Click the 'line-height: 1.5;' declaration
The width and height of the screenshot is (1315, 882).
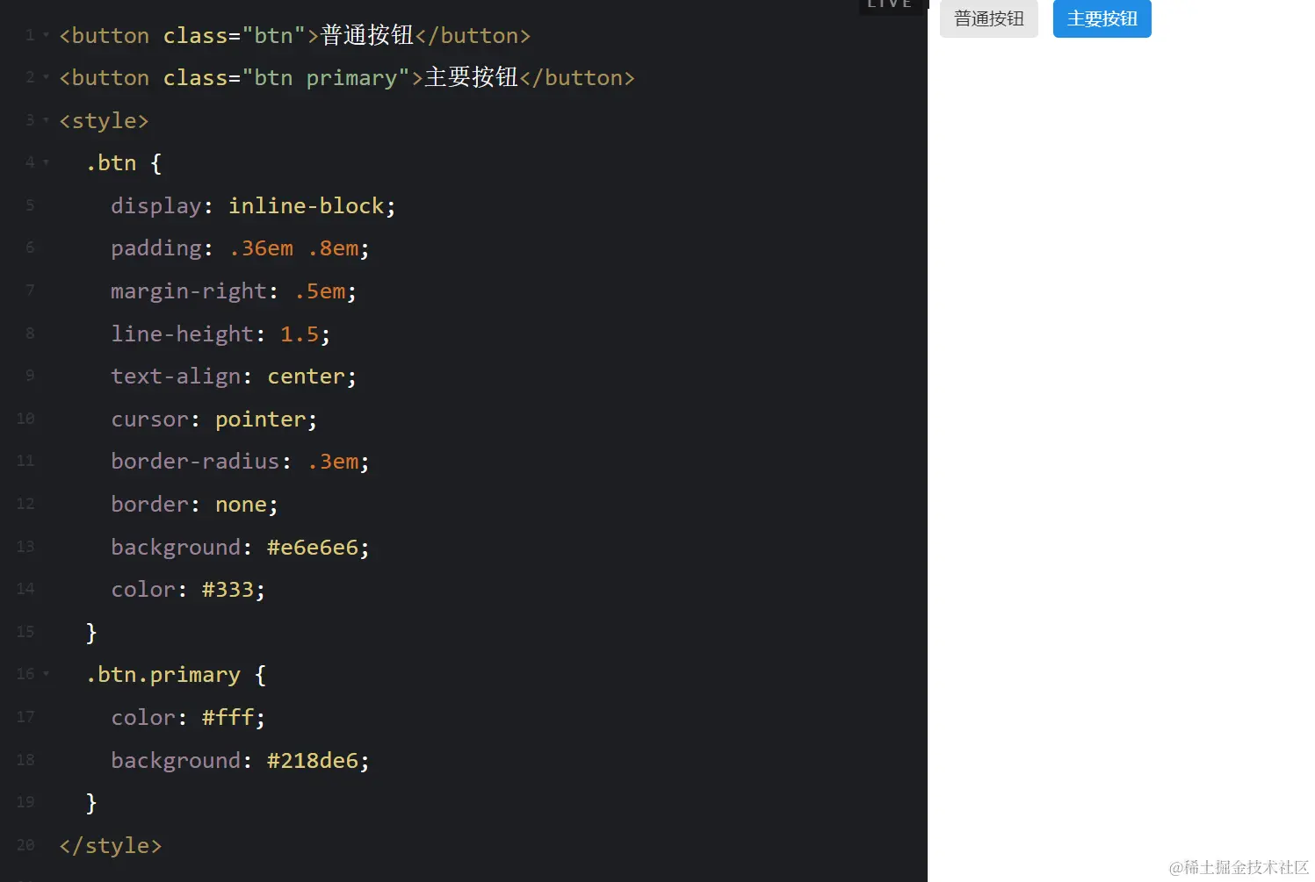220,333
